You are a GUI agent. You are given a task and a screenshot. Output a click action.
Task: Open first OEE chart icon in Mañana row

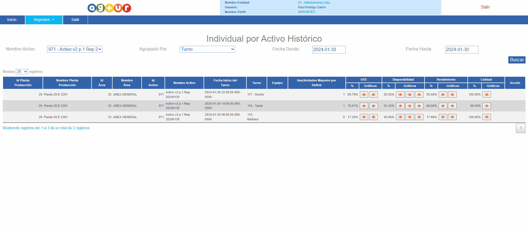click(x=364, y=117)
